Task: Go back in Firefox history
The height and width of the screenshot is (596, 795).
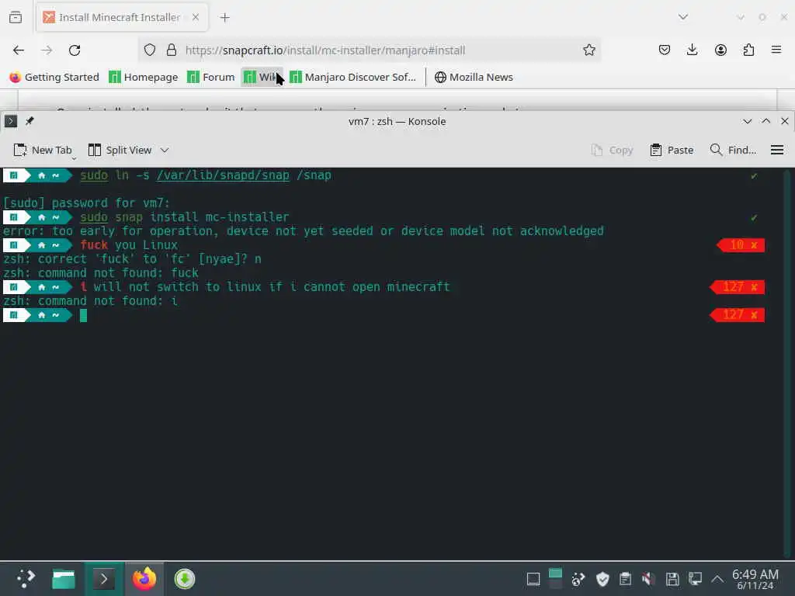Action: coord(19,50)
